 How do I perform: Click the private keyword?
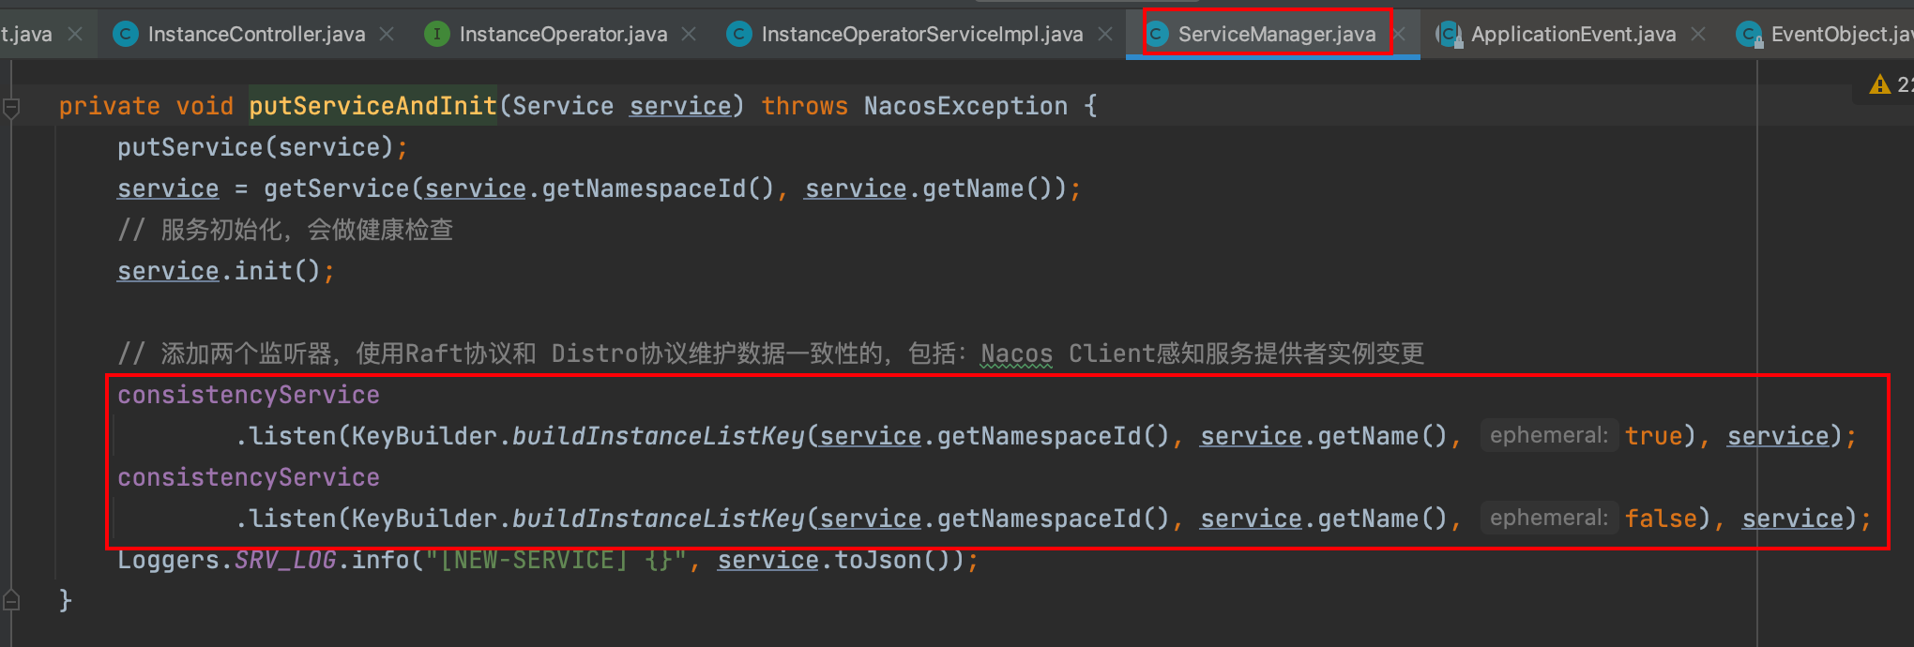[x=110, y=106]
